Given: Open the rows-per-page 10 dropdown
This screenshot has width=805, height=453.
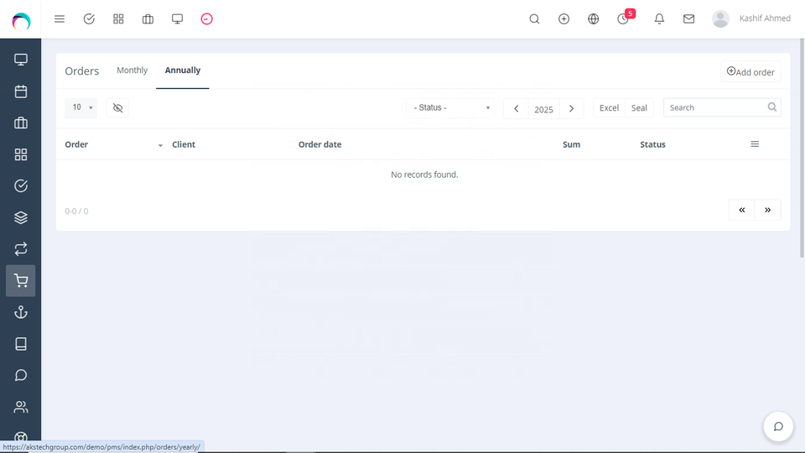Looking at the screenshot, I should pos(81,107).
